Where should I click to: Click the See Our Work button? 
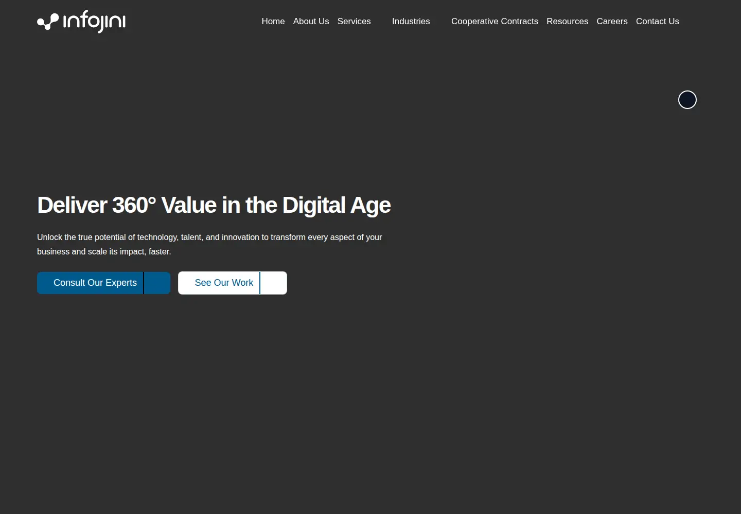click(x=233, y=283)
